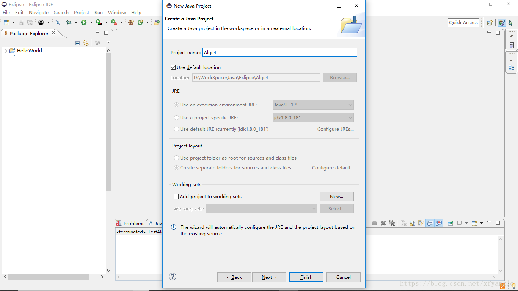
Task: Toggle Word Wrap icon in Console
Action: coord(421,223)
